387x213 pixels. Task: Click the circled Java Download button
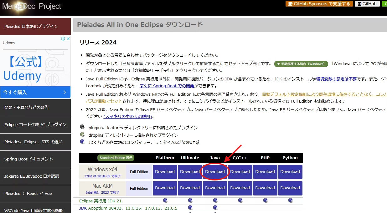[x=215, y=171]
